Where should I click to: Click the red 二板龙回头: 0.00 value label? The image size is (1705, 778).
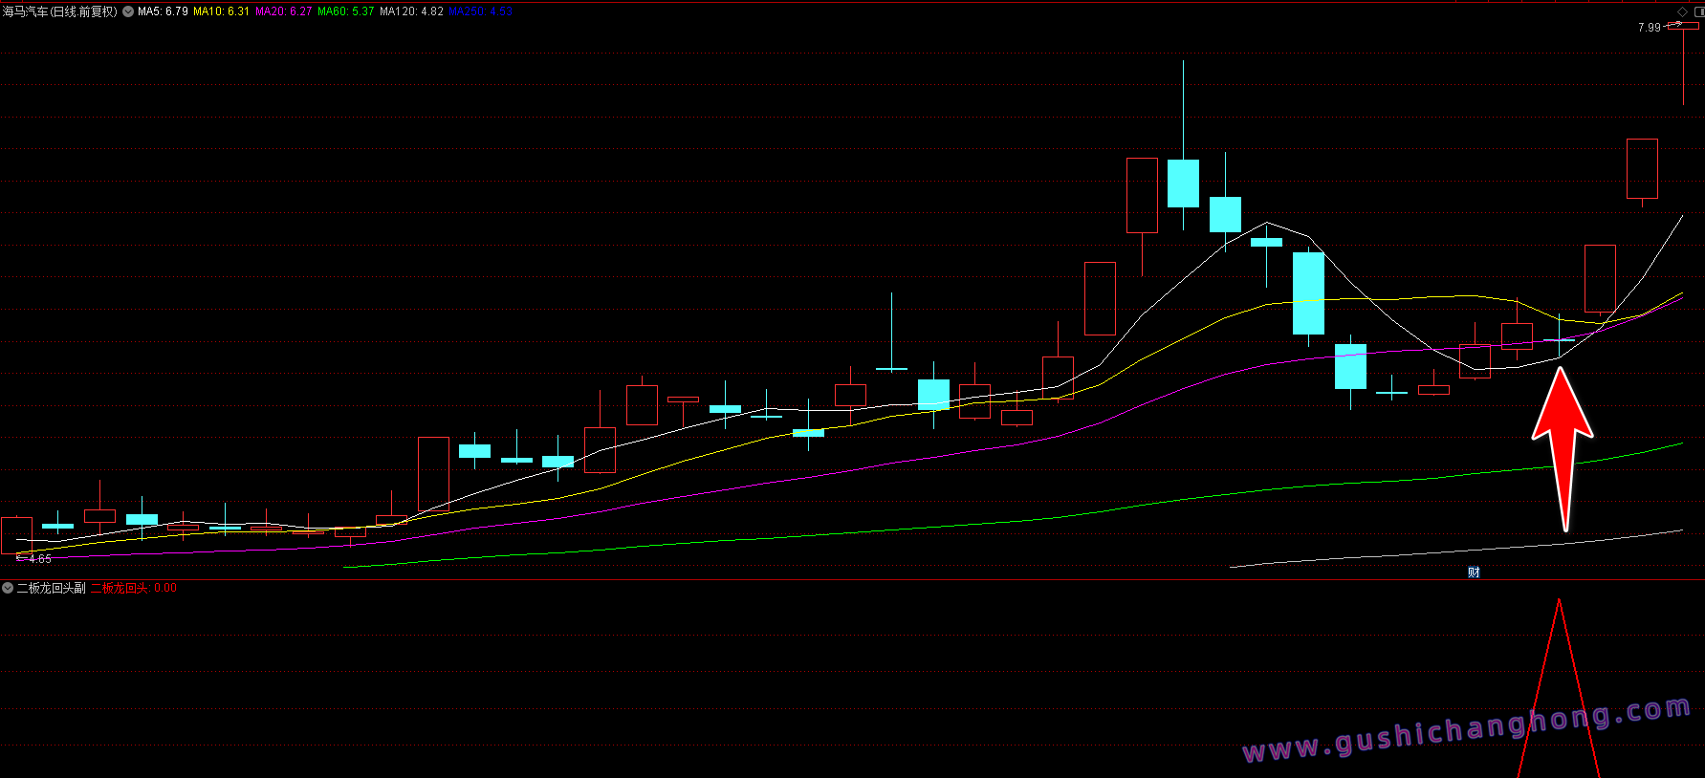pyautogui.click(x=133, y=588)
